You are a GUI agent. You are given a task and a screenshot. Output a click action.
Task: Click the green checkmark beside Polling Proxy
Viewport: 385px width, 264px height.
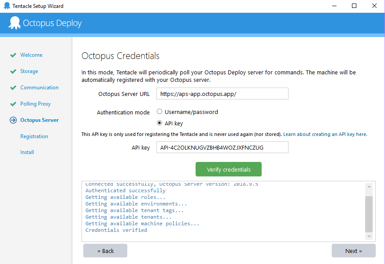[x=13, y=104]
